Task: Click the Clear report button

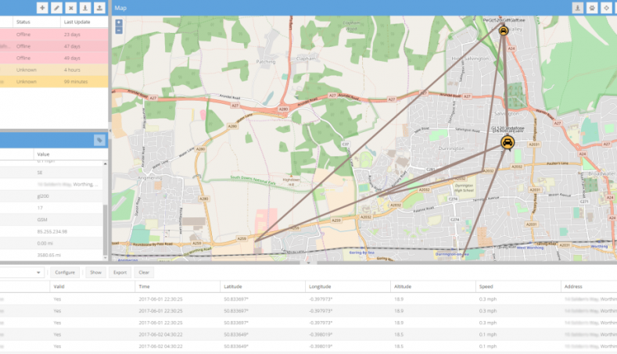Action: [144, 272]
